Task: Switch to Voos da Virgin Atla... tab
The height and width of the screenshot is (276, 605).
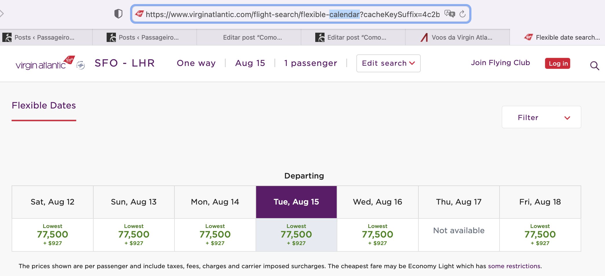Action: pos(458,37)
